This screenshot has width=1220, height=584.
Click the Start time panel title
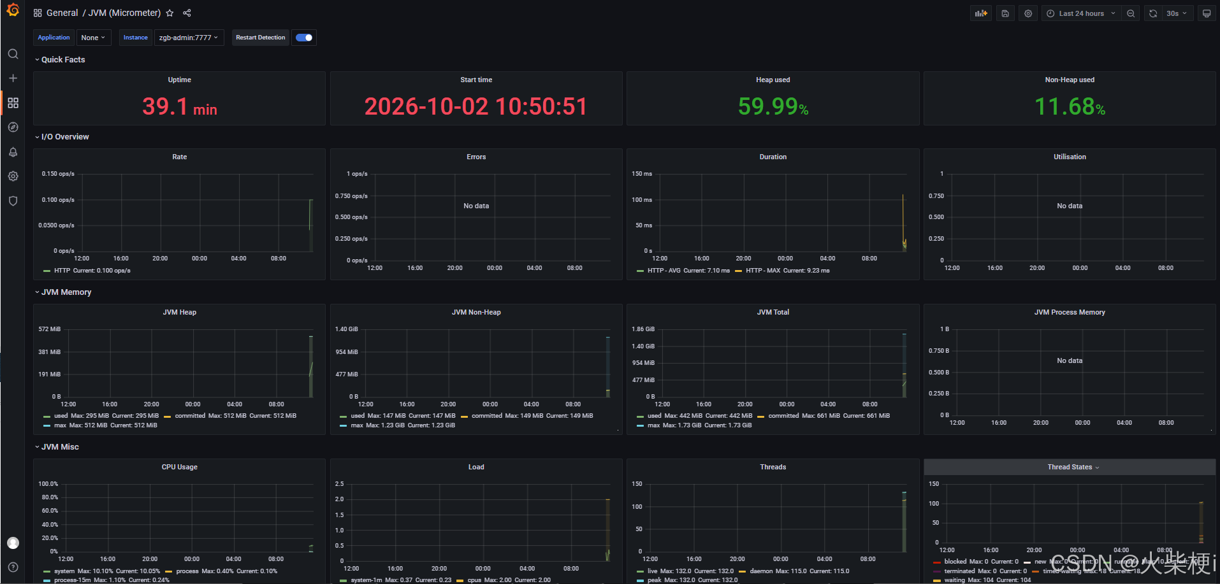pyautogui.click(x=476, y=80)
